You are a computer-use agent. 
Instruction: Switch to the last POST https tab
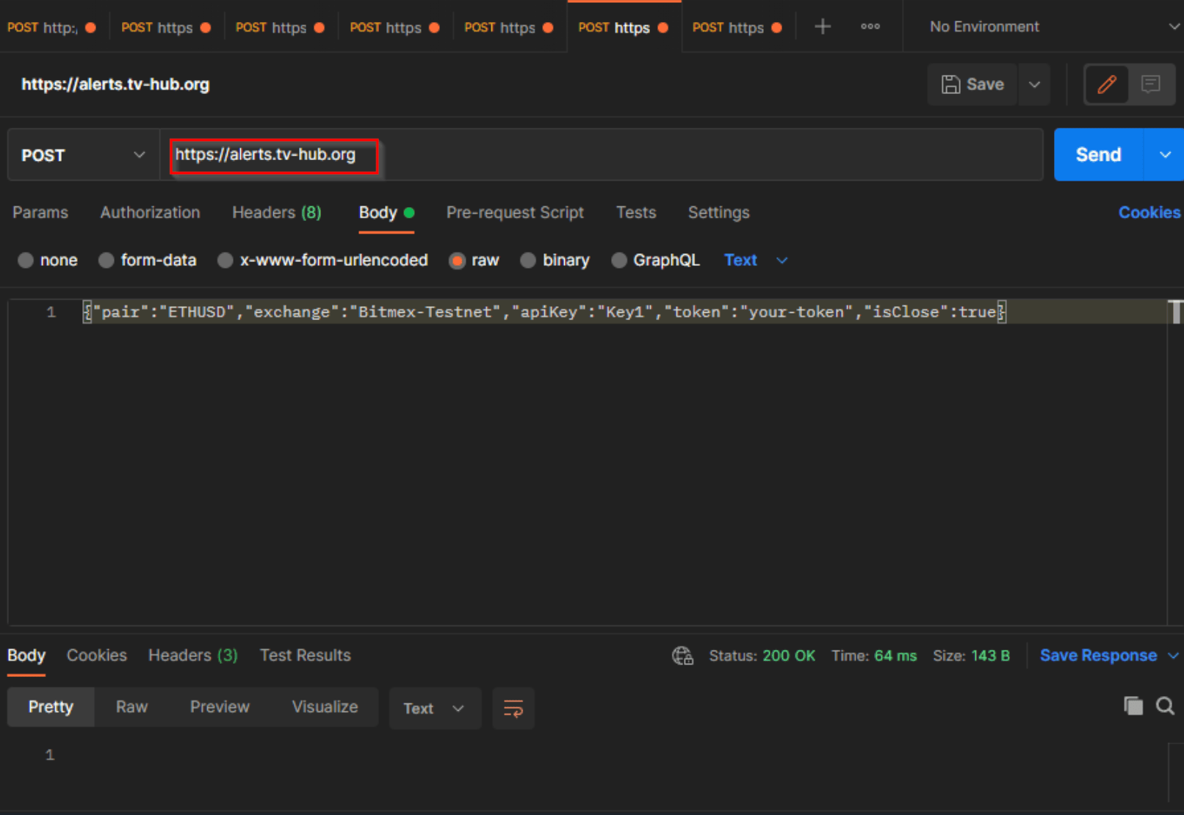click(737, 27)
